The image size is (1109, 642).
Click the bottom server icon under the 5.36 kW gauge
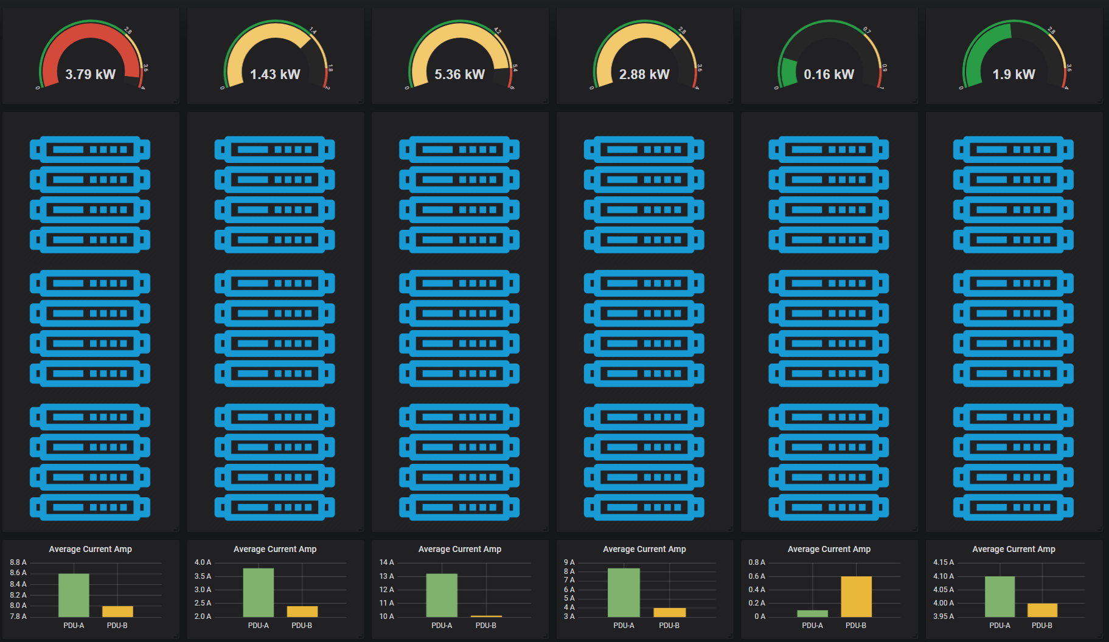459,506
